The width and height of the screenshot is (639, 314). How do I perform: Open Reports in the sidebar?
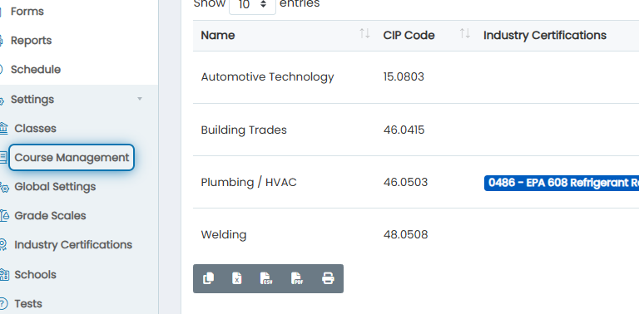coord(31,41)
